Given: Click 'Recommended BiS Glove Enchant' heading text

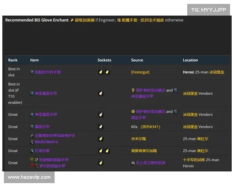Looking at the screenshot, I should (37, 20).
